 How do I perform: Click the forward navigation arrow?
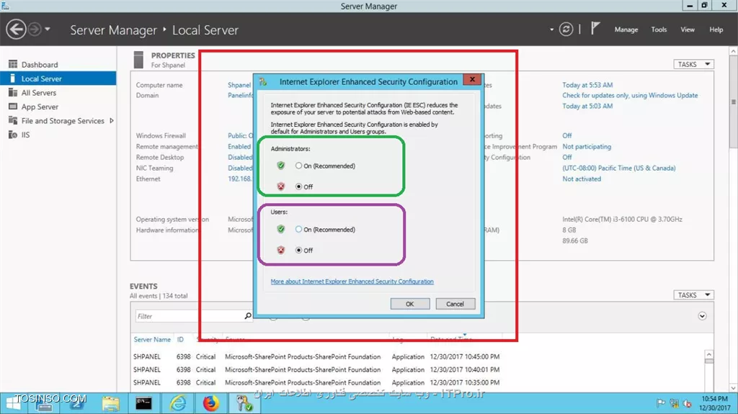pyautogui.click(x=35, y=30)
